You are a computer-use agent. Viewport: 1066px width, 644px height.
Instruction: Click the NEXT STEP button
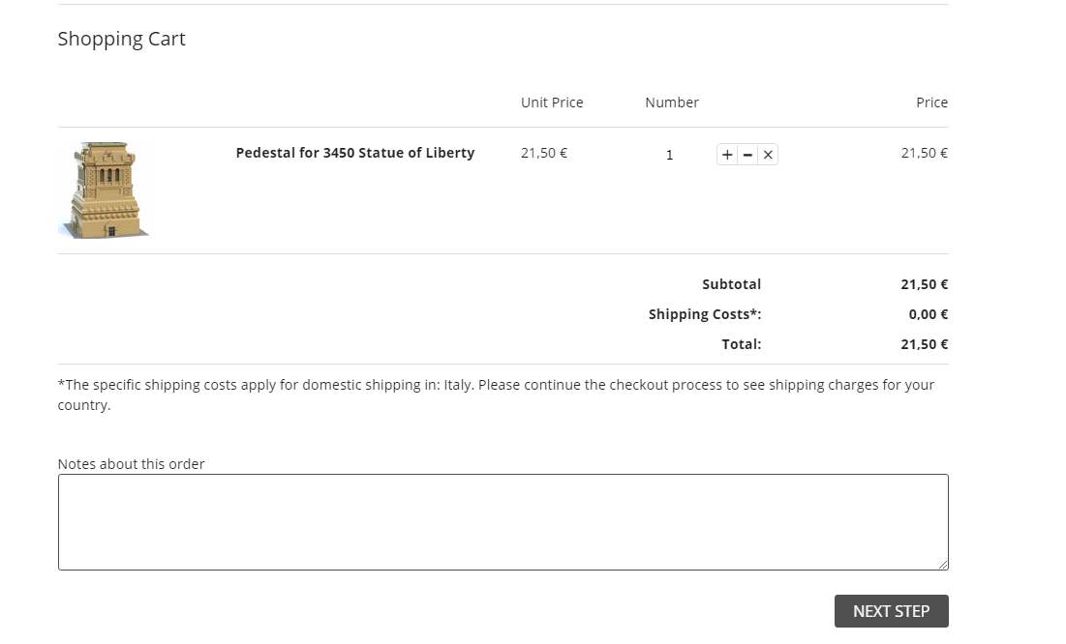(x=891, y=611)
